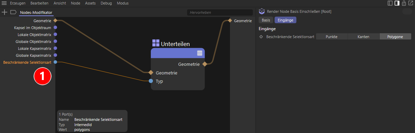The image size is (415, 133).
Task: Click the diamond beside Beschränkende Selektionsart attribute
Action: [x=261, y=36]
